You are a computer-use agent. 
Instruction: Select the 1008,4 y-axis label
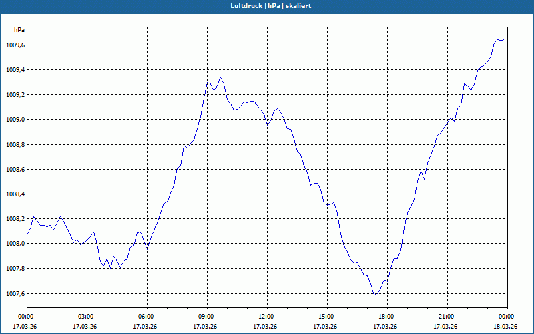click(x=15, y=194)
